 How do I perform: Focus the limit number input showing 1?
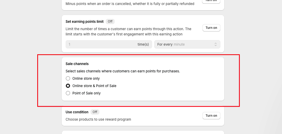coord(100,44)
